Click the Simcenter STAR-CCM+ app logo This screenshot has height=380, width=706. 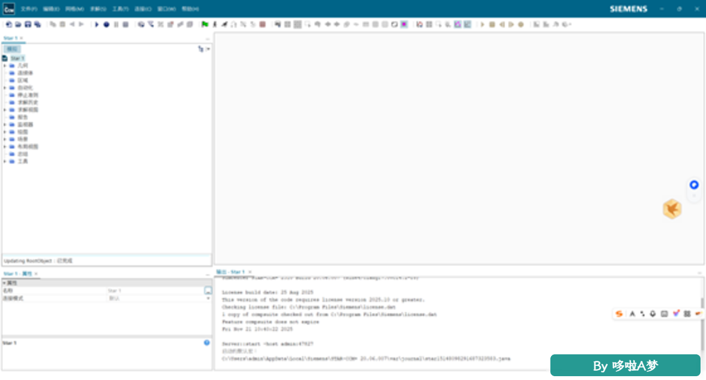pos(9,9)
